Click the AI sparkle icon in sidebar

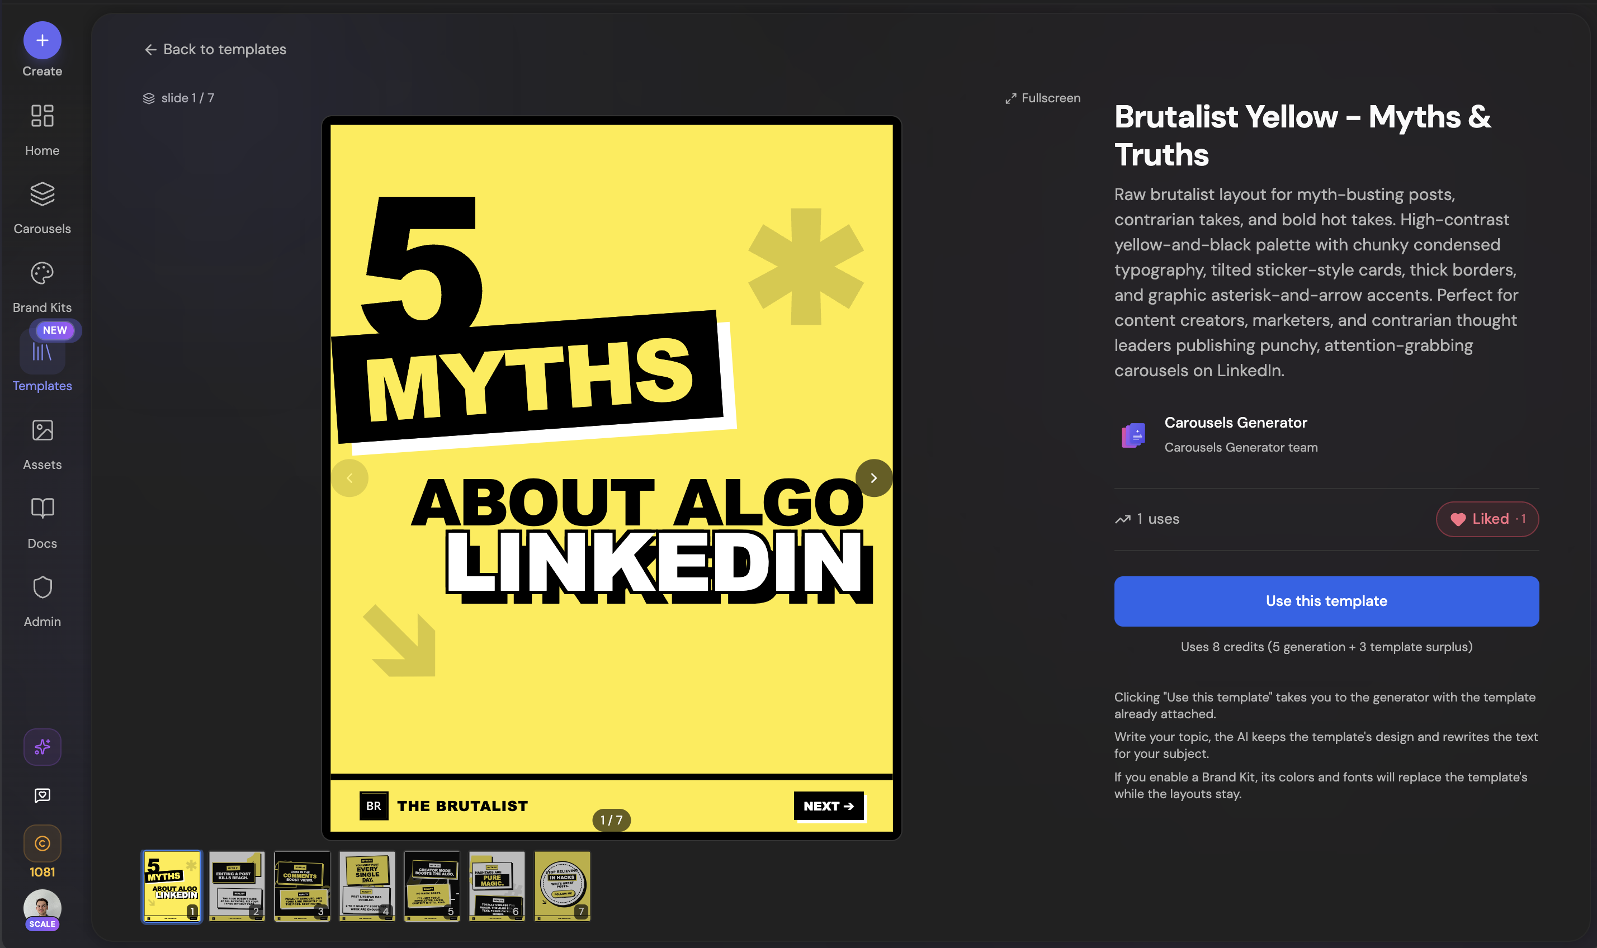point(42,747)
